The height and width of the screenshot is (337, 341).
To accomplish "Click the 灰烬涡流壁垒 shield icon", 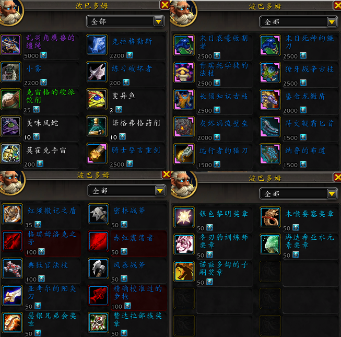I will 184,127.
